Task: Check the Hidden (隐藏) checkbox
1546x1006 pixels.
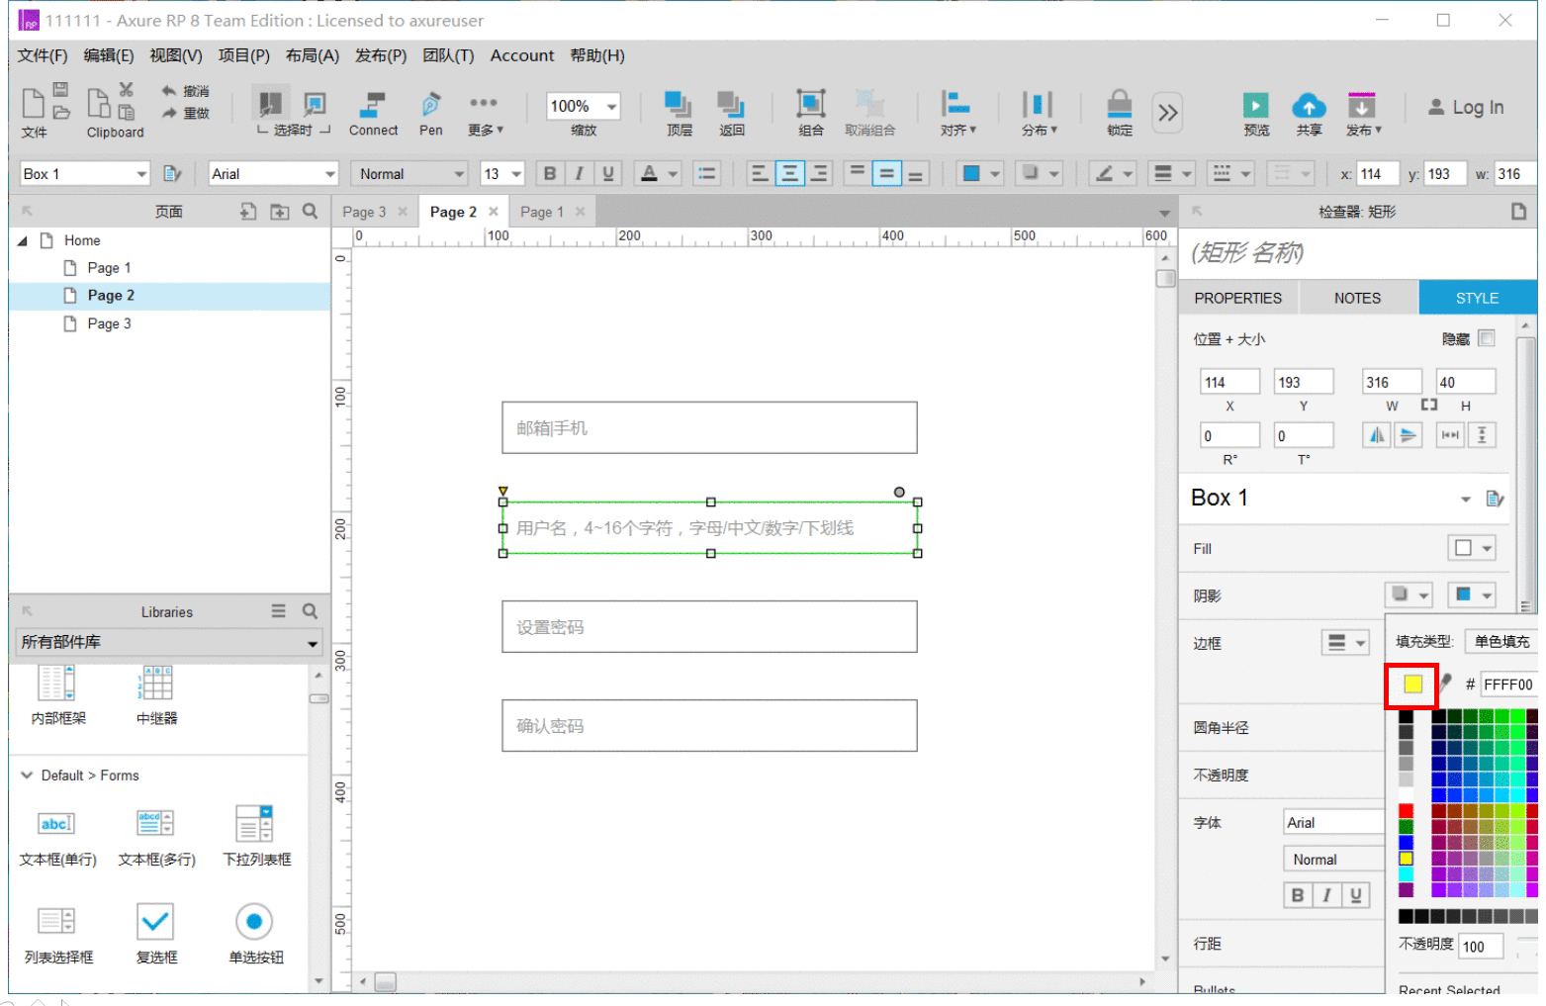Action: [x=1486, y=338]
